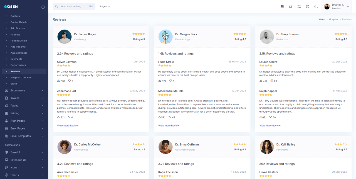The width and height of the screenshot is (356, 179).
Task: Expand the Email Templates sidebar section
Action: pyautogui.click(x=24, y=136)
